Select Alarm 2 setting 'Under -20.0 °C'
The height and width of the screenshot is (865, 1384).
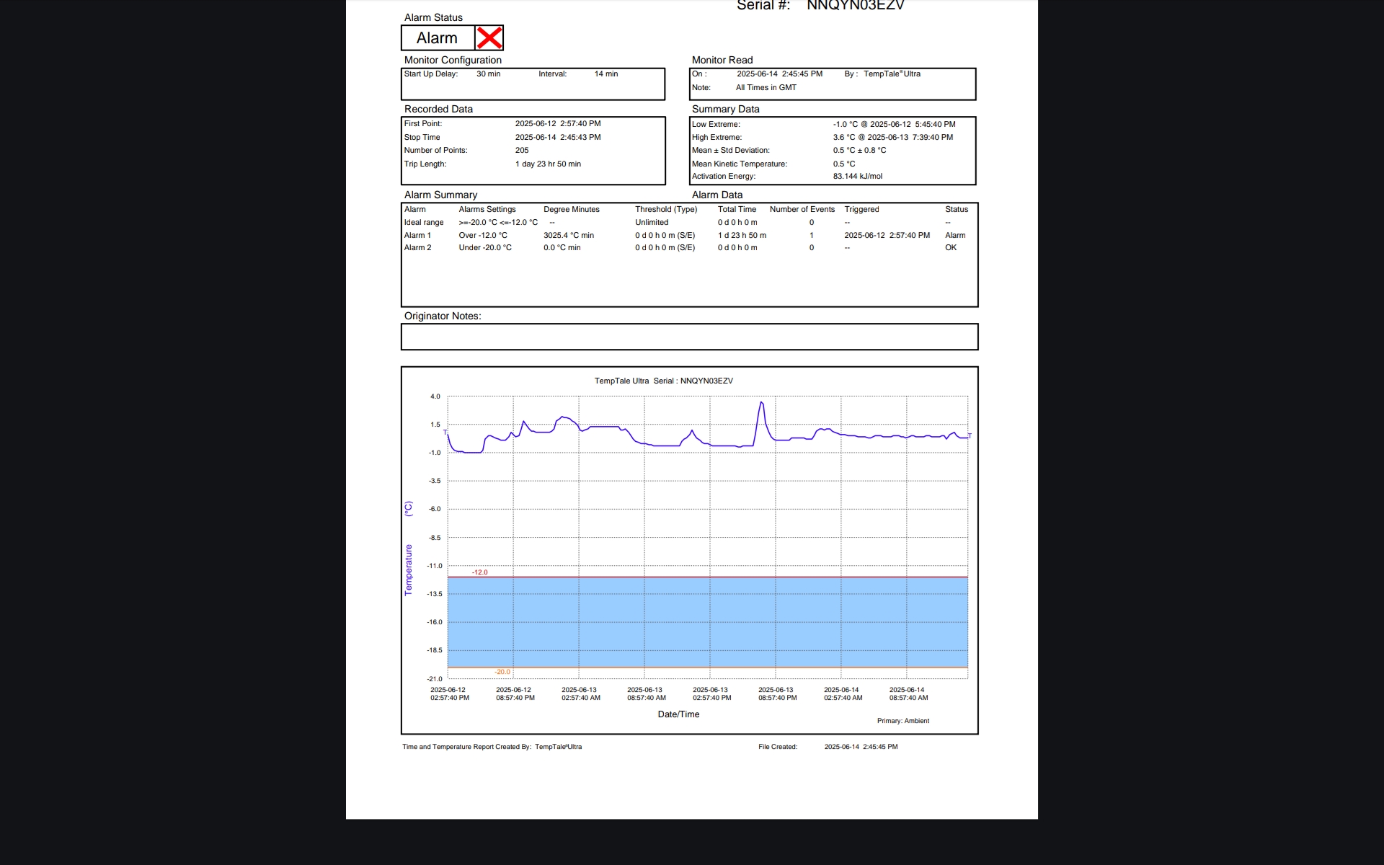click(485, 248)
